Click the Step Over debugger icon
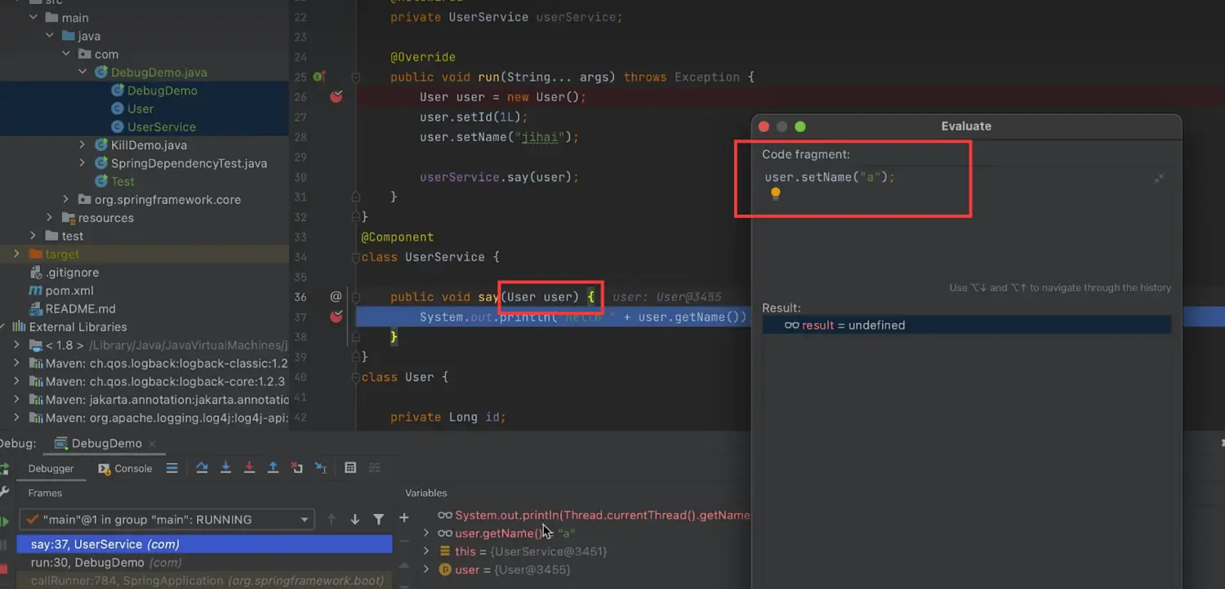This screenshot has width=1225, height=589. coord(202,467)
